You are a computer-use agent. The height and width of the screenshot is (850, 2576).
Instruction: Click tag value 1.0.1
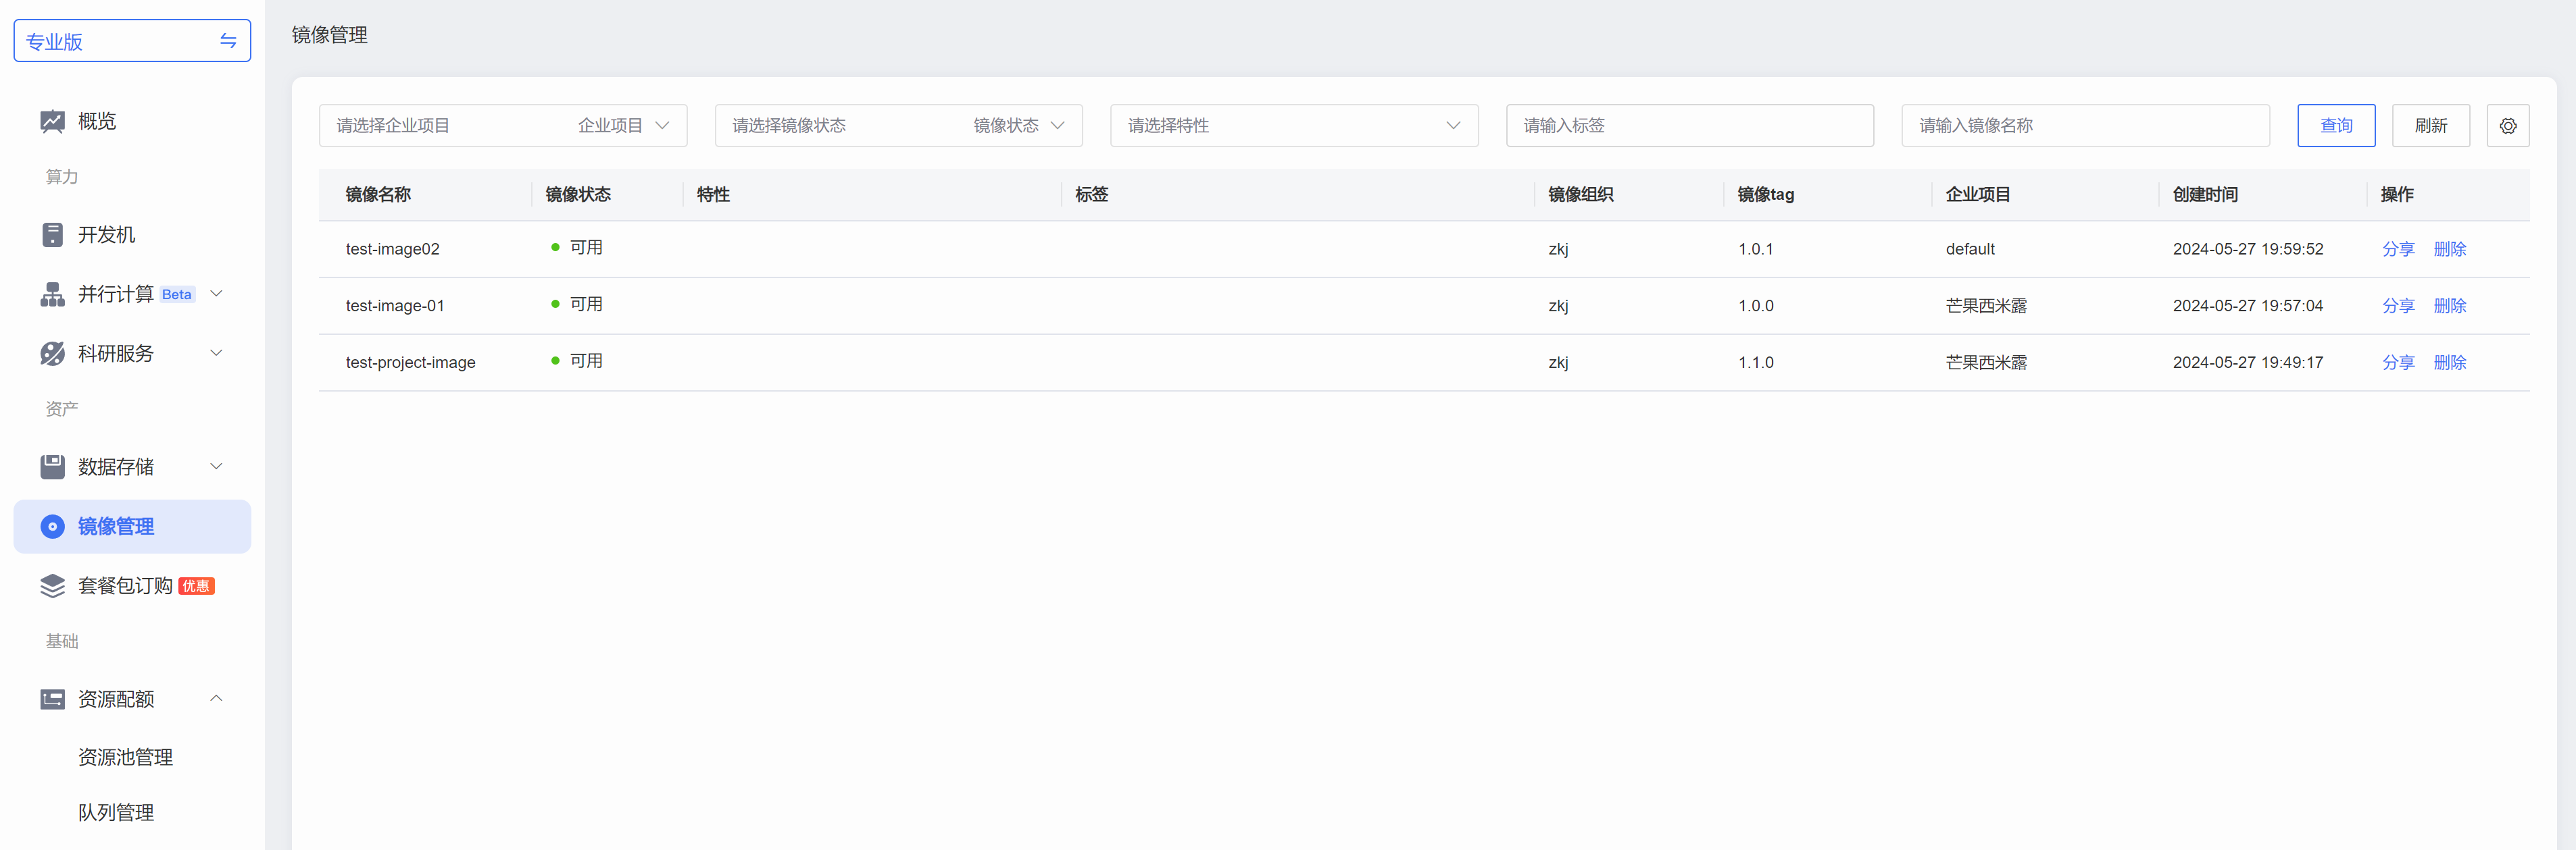coord(1756,248)
